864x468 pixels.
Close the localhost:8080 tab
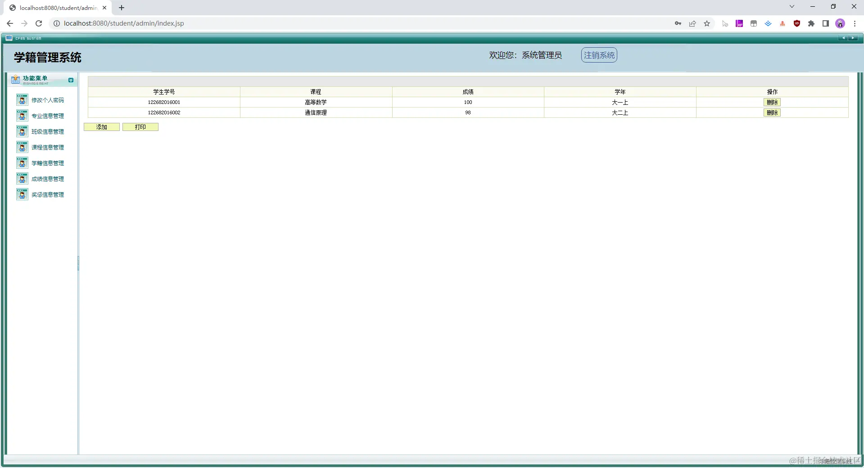click(x=104, y=8)
